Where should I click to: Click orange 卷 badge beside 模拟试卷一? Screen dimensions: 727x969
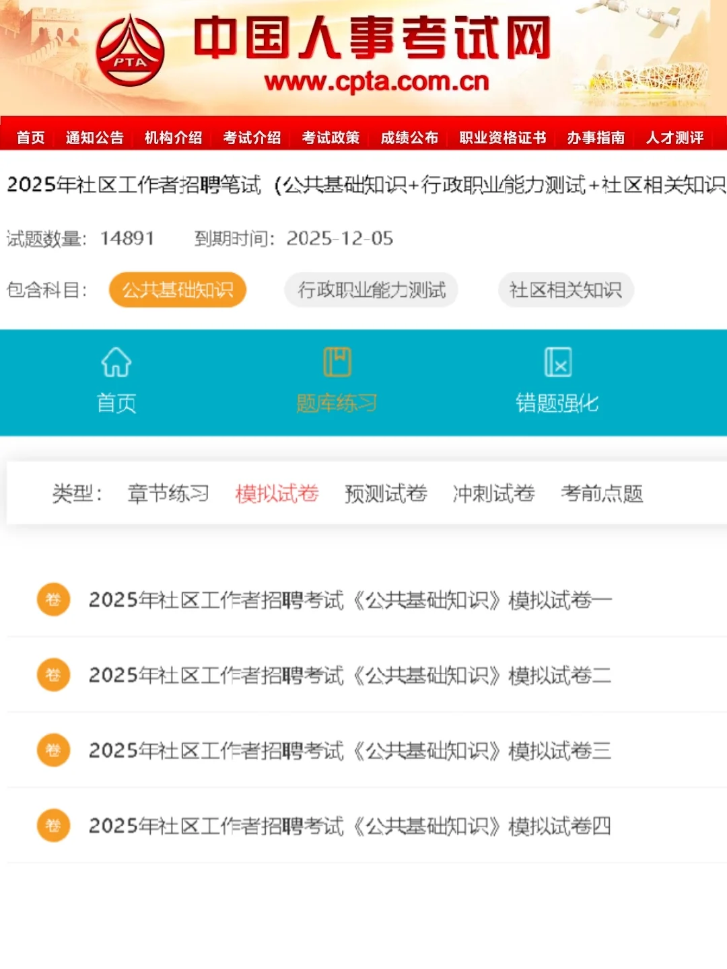(x=53, y=599)
